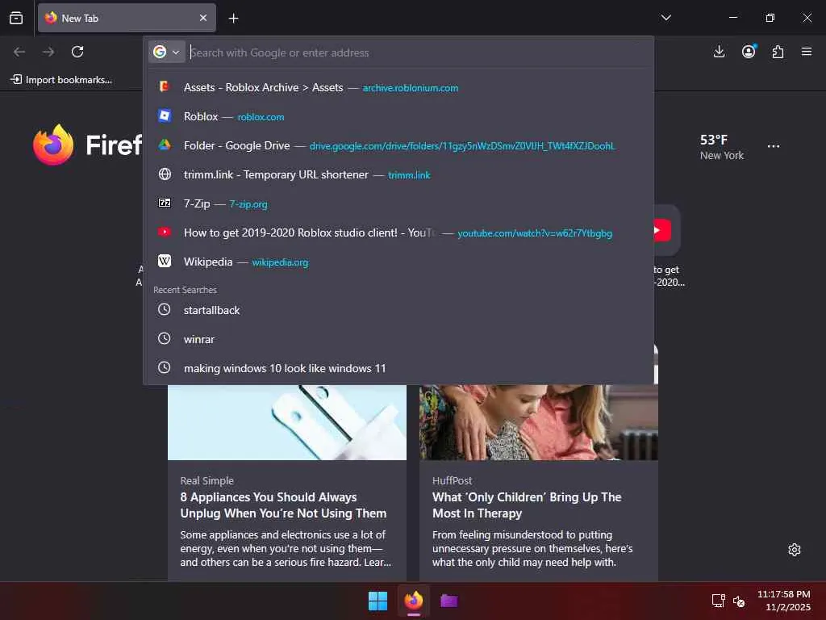Open a new tab with plus button

(x=233, y=19)
